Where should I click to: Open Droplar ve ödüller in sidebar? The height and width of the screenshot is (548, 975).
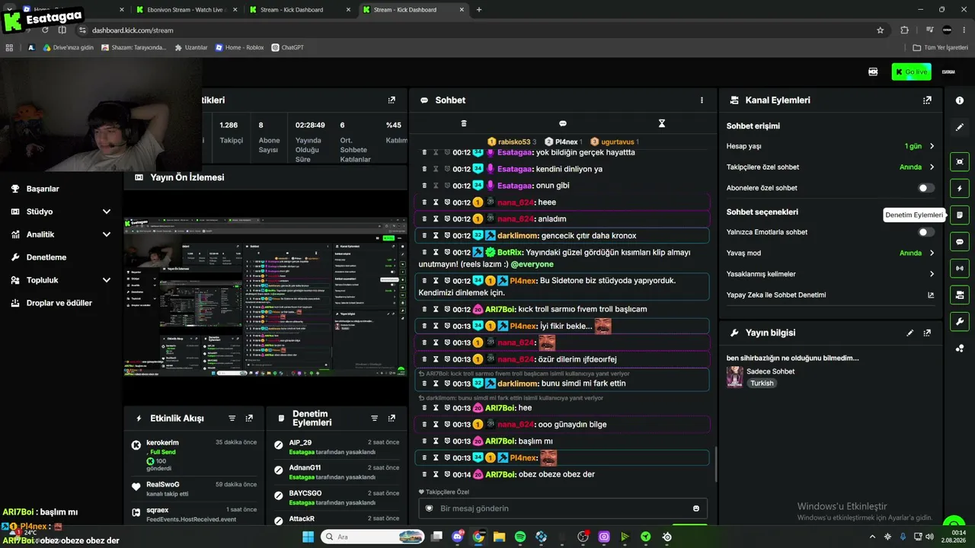pos(61,303)
